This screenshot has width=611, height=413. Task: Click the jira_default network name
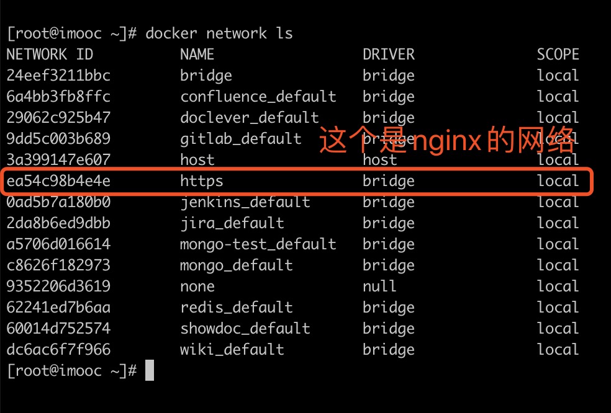click(x=232, y=223)
